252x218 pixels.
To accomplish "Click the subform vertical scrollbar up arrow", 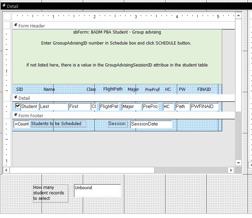I will tap(238, 15).
